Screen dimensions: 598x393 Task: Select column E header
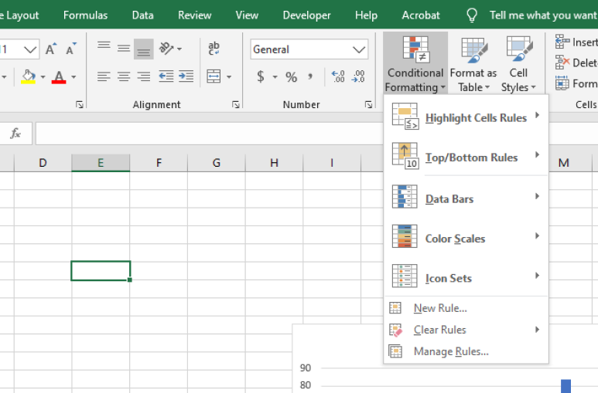[x=101, y=163]
